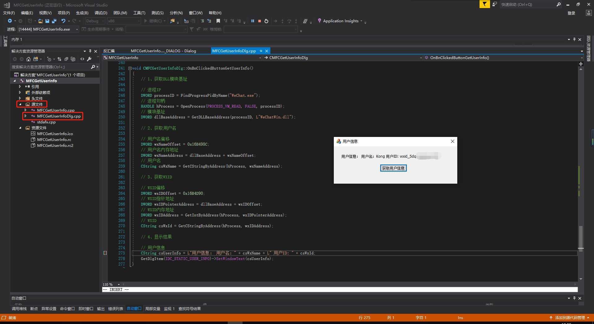This screenshot has width=594, height=324.
Task: Click the Open File folder icon
Action: coord(41,21)
